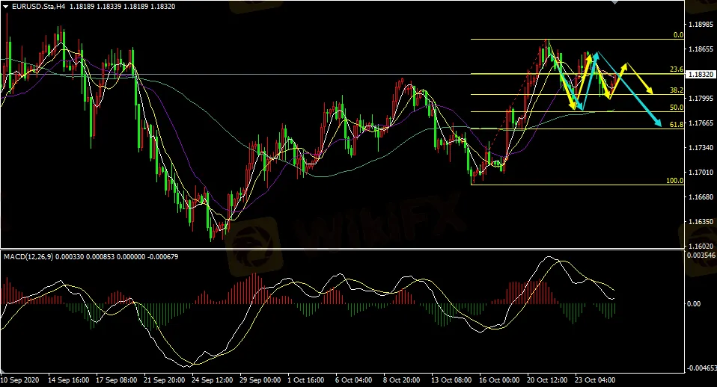Click the MACD(12,26,9) indicator label
Viewport: 717px width, 387px height.
pos(30,257)
